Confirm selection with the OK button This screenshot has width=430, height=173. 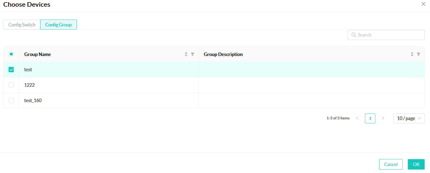pos(416,164)
